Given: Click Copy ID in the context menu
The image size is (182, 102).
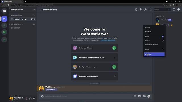Looking at the screenshot, I should [154, 54].
